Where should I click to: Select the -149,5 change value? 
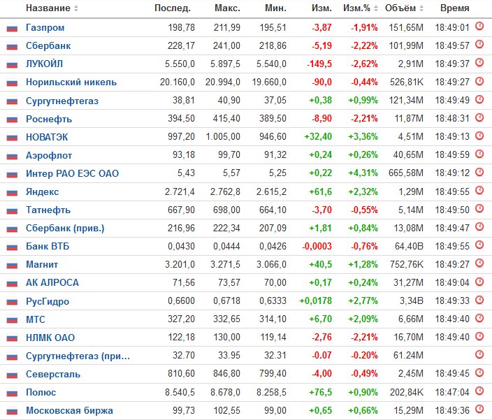click(x=319, y=64)
